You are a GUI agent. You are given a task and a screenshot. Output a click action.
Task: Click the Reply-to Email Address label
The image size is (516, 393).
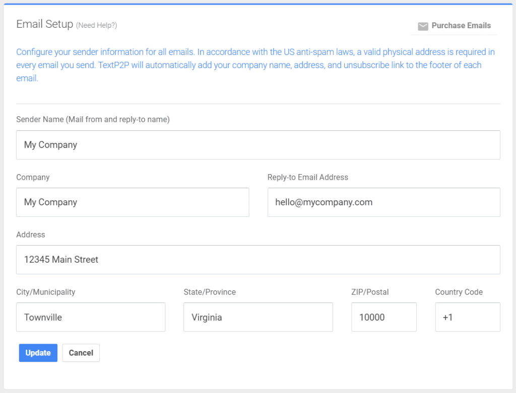(x=307, y=177)
